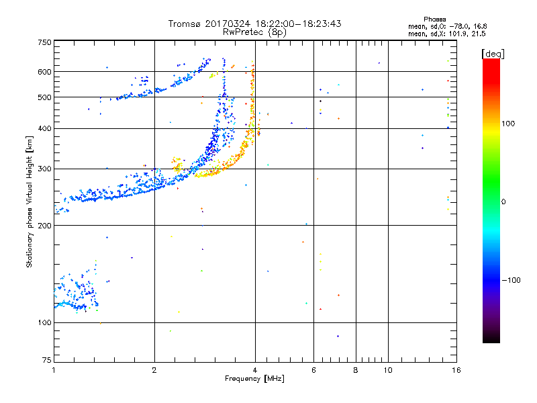The image size is (537, 403).
Task: Click the 'Phases' header text
Action: 434,19
